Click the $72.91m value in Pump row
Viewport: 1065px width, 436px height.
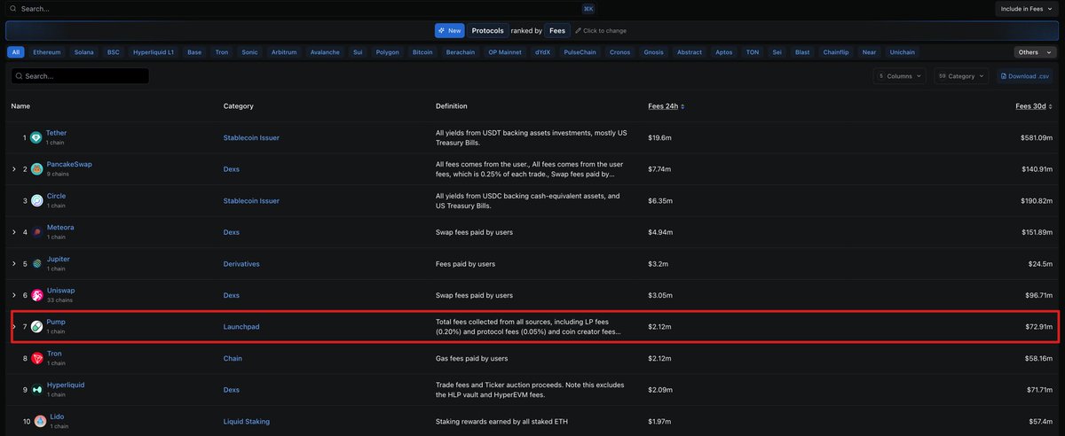1037,327
